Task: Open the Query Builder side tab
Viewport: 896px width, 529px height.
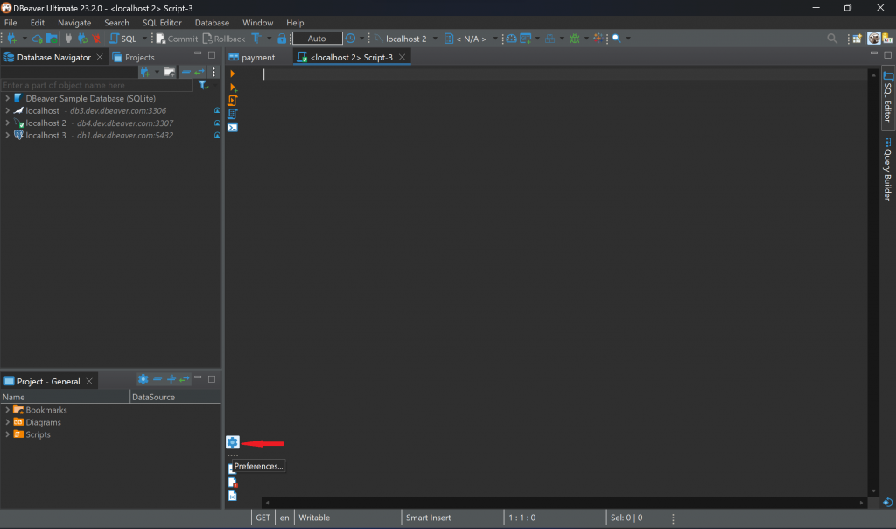Action: tap(887, 169)
